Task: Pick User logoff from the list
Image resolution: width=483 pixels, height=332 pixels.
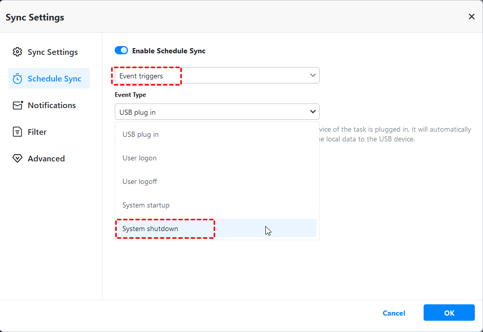Action: [139, 181]
